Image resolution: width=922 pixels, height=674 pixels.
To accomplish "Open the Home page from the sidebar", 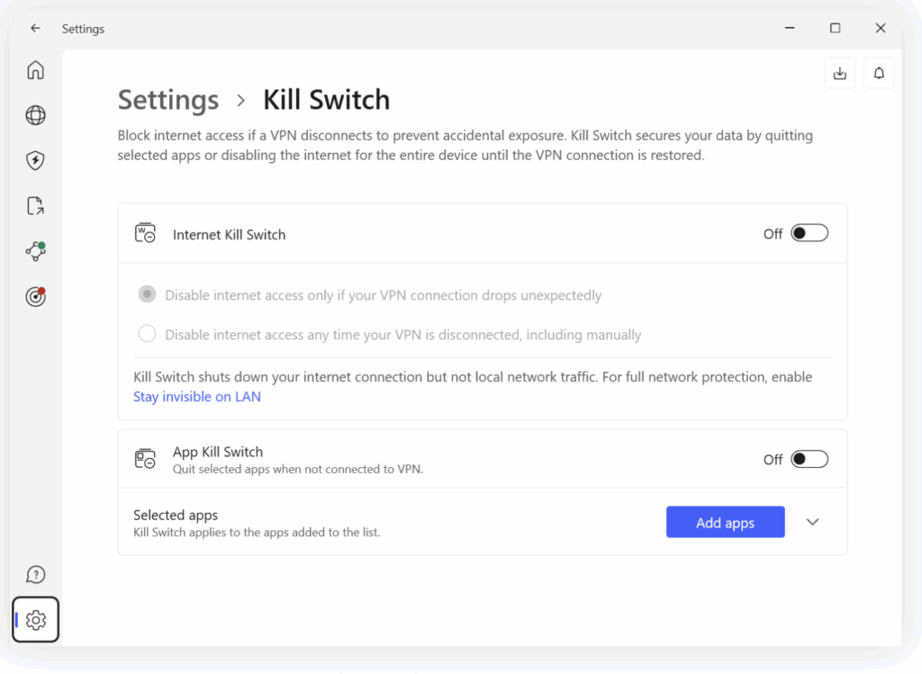I will (35, 70).
